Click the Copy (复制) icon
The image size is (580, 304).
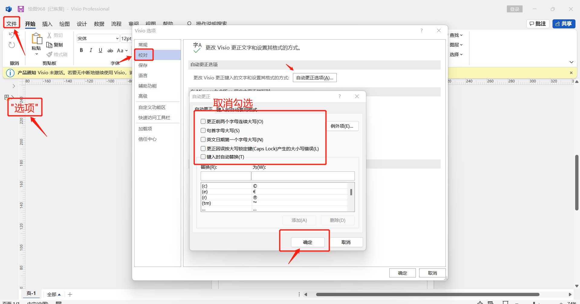[49, 45]
